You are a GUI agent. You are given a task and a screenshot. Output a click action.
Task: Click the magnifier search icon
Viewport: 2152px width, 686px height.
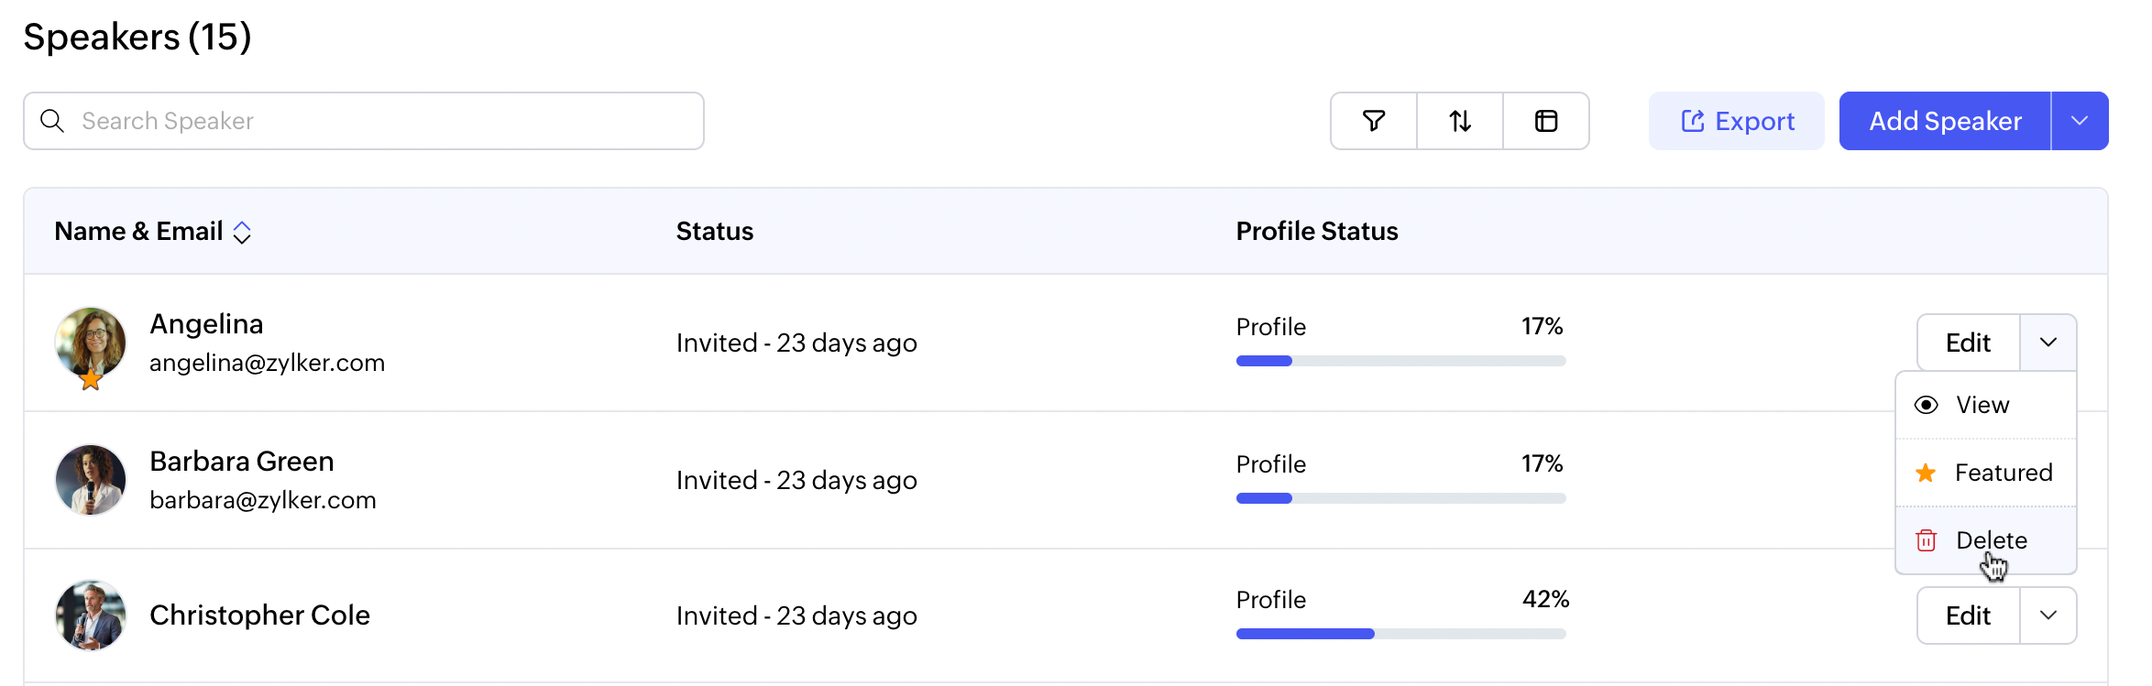(x=52, y=121)
